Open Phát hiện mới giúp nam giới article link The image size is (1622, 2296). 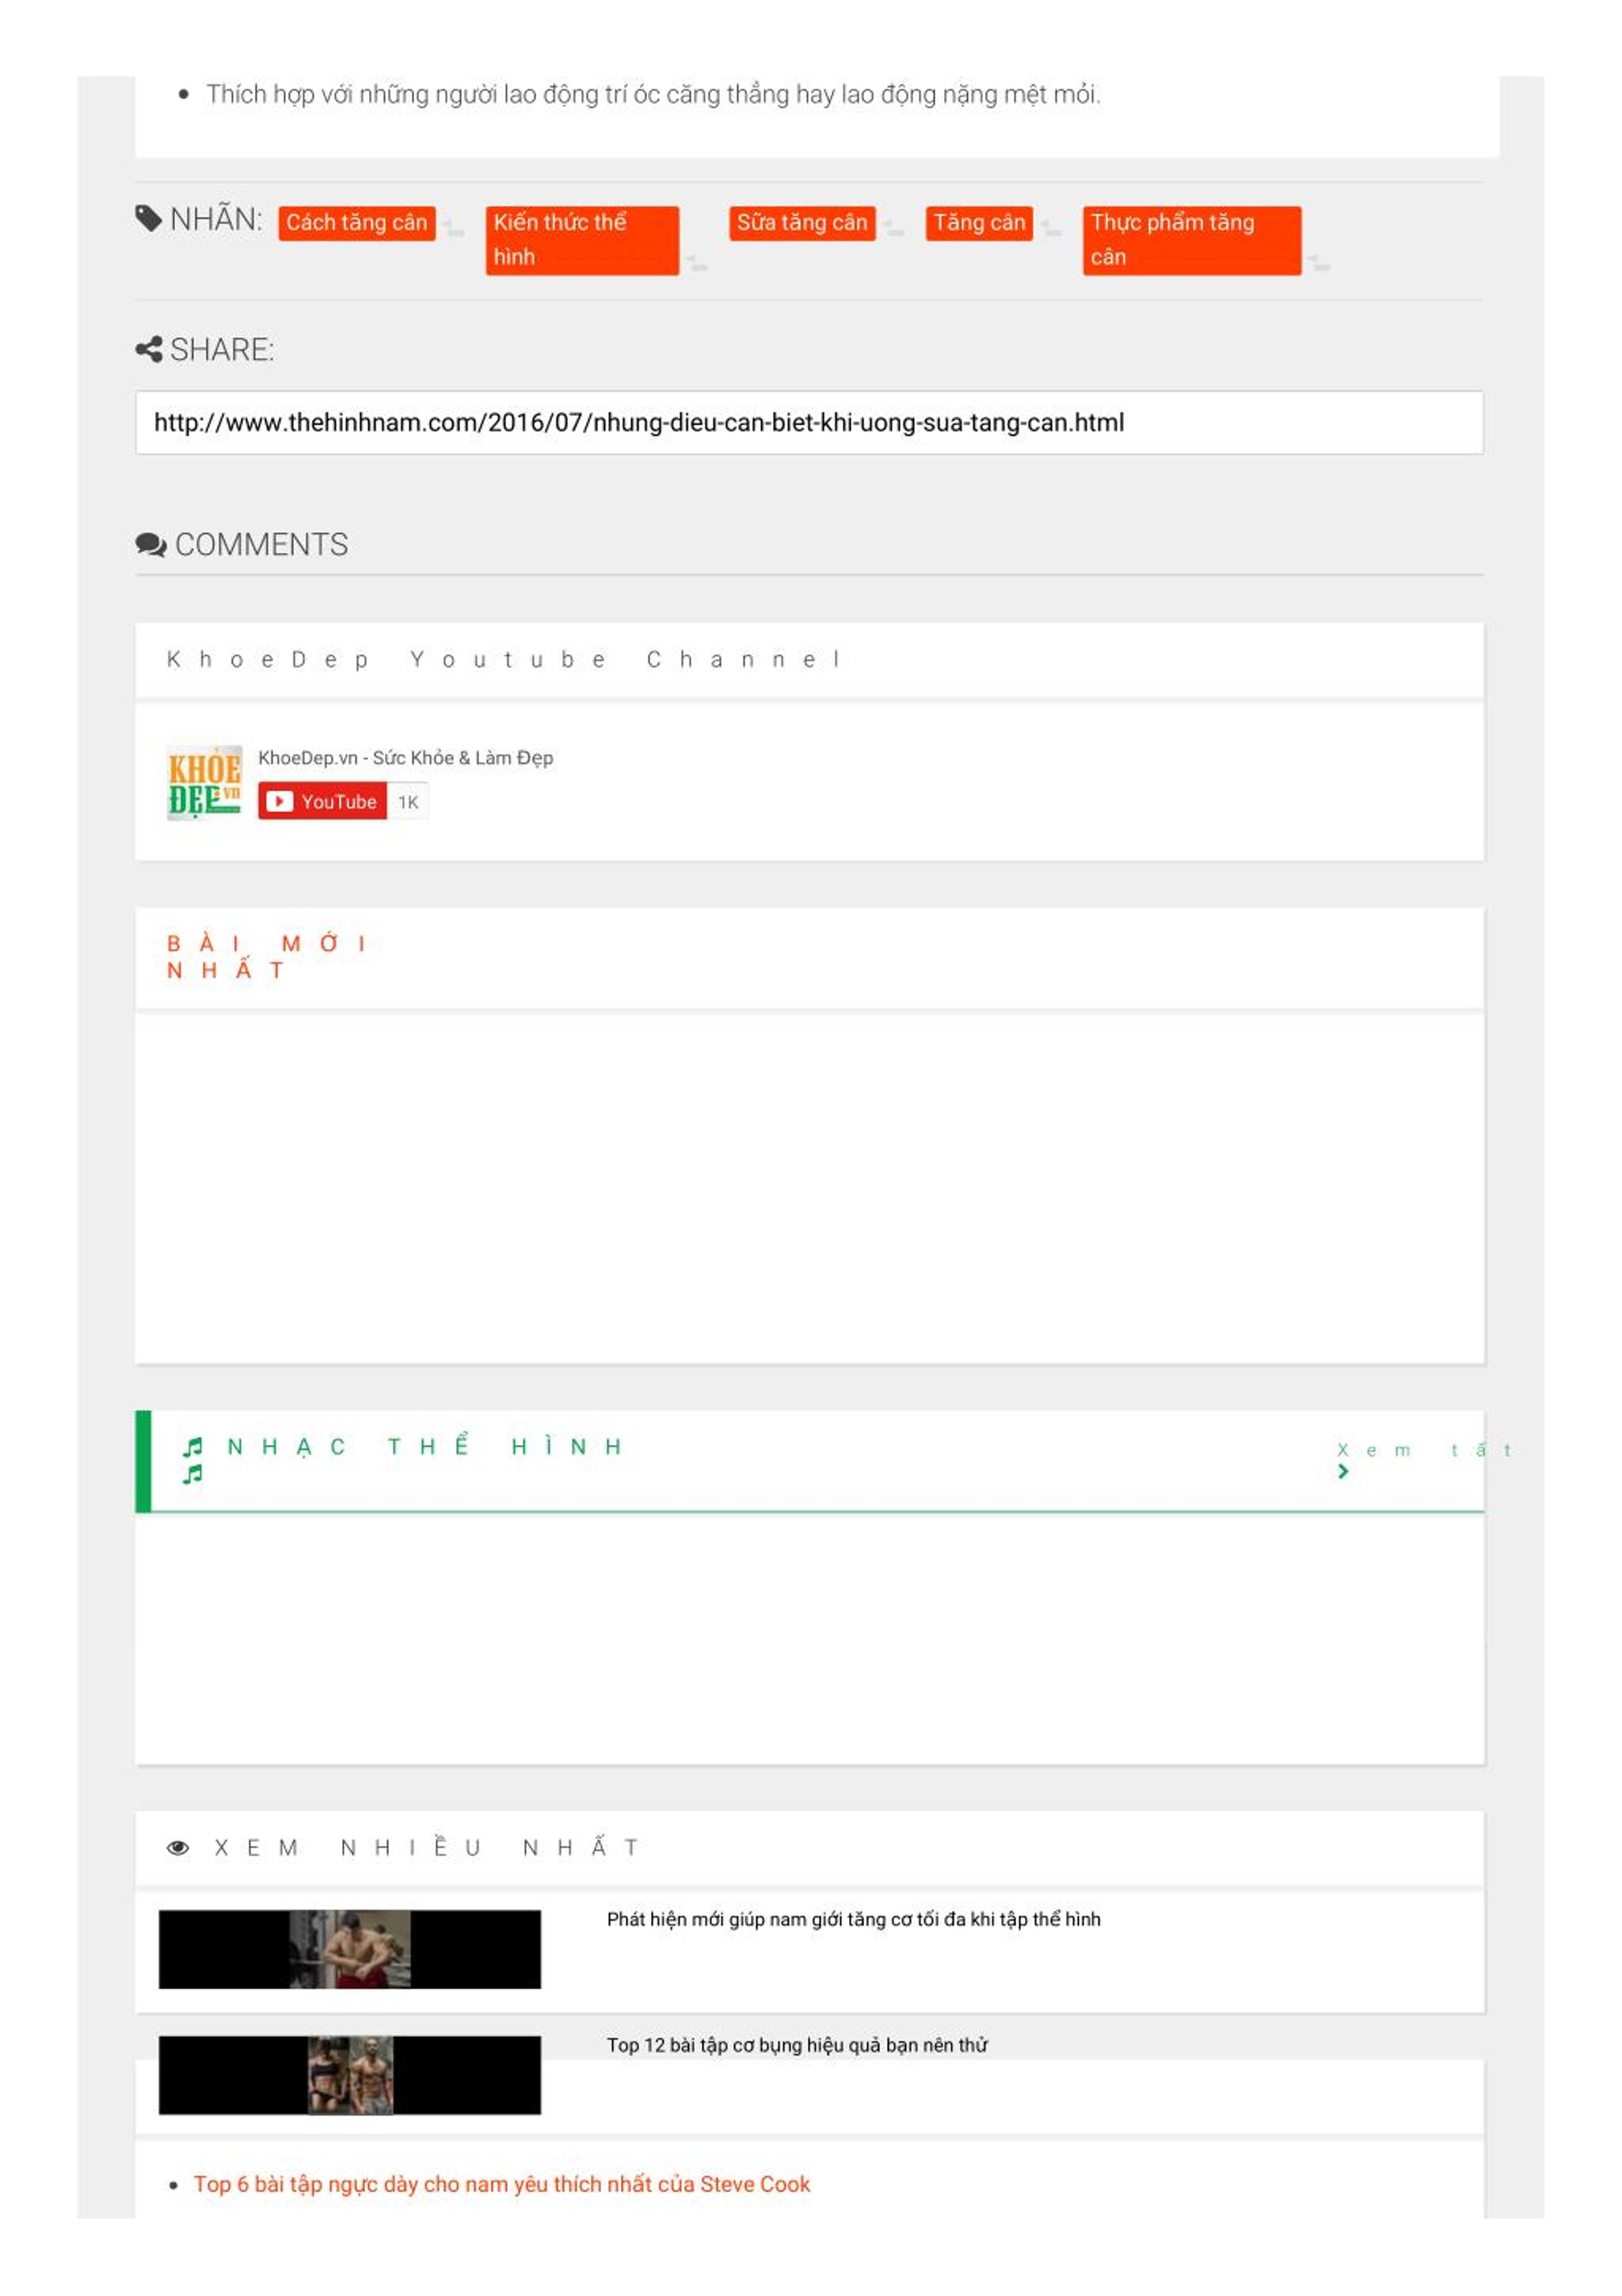pyautogui.click(x=853, y=1919)
